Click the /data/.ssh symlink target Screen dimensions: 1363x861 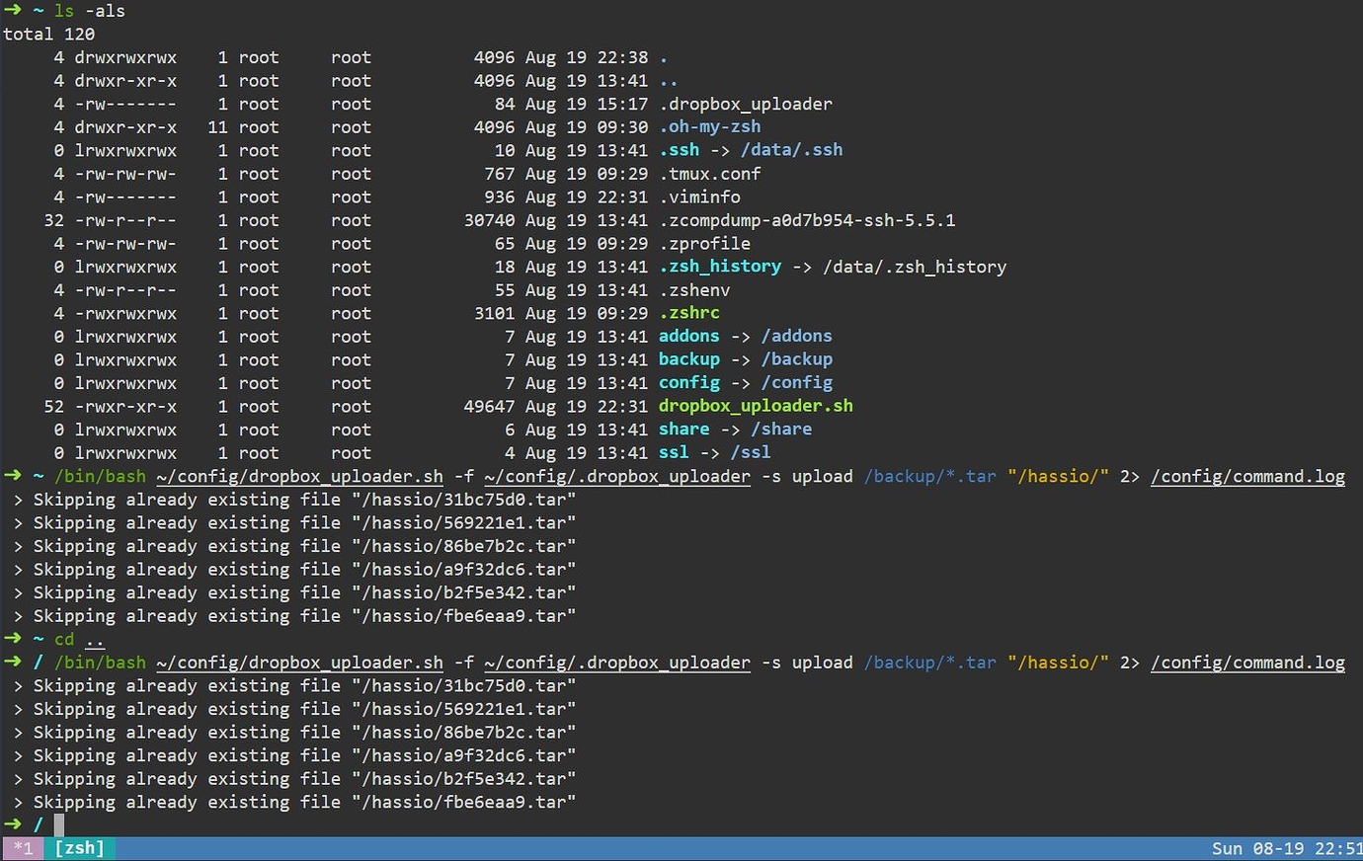point(791,150)
